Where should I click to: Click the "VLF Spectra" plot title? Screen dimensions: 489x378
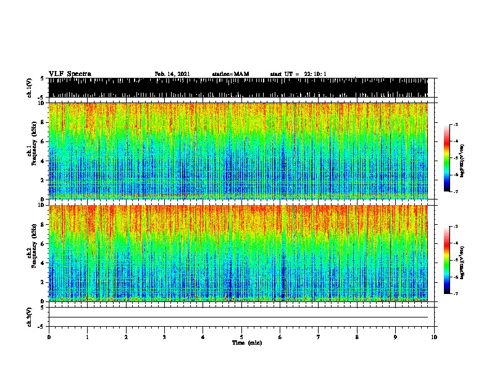pos(70,73)
